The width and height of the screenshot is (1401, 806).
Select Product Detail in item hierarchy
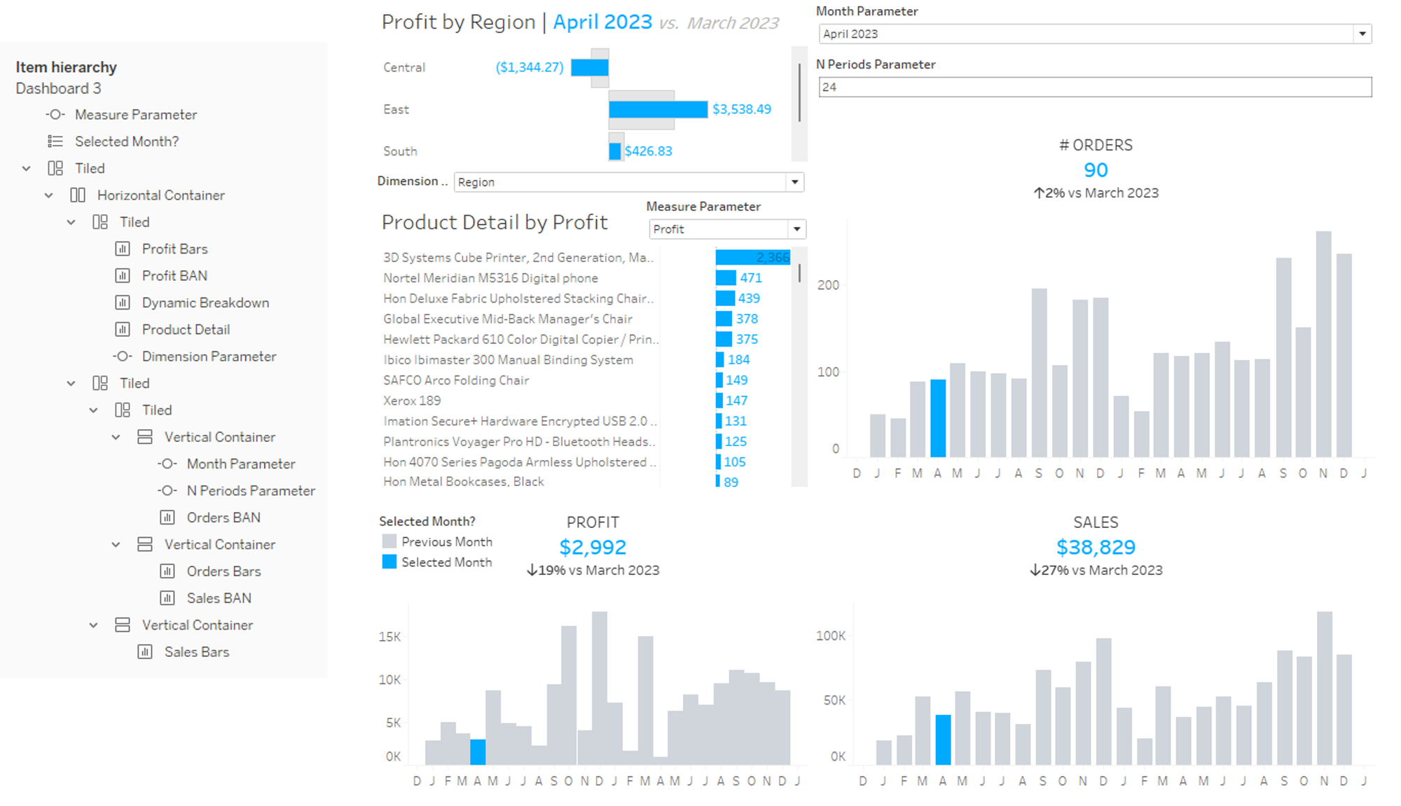[186, 330]
